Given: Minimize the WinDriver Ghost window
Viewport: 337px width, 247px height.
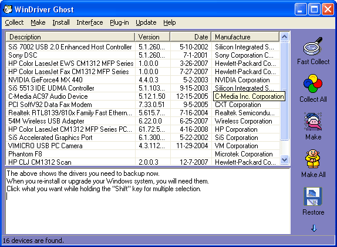Looking at the screenshot, I should 301,9.
